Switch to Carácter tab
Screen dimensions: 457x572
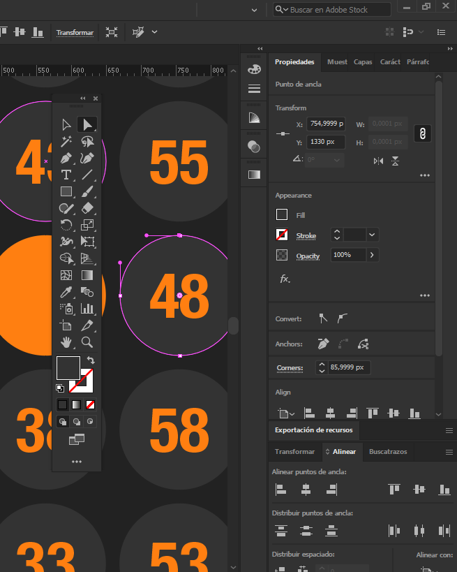[x=390, y=62]
